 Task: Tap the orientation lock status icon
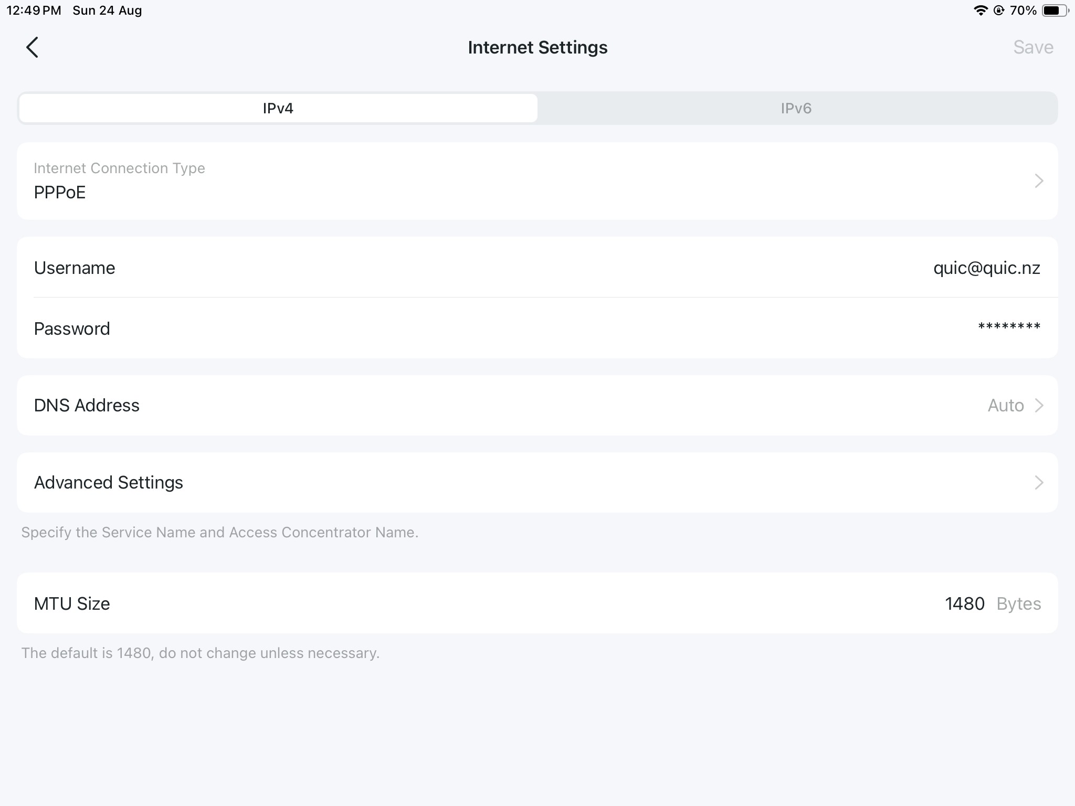(999, 10)
